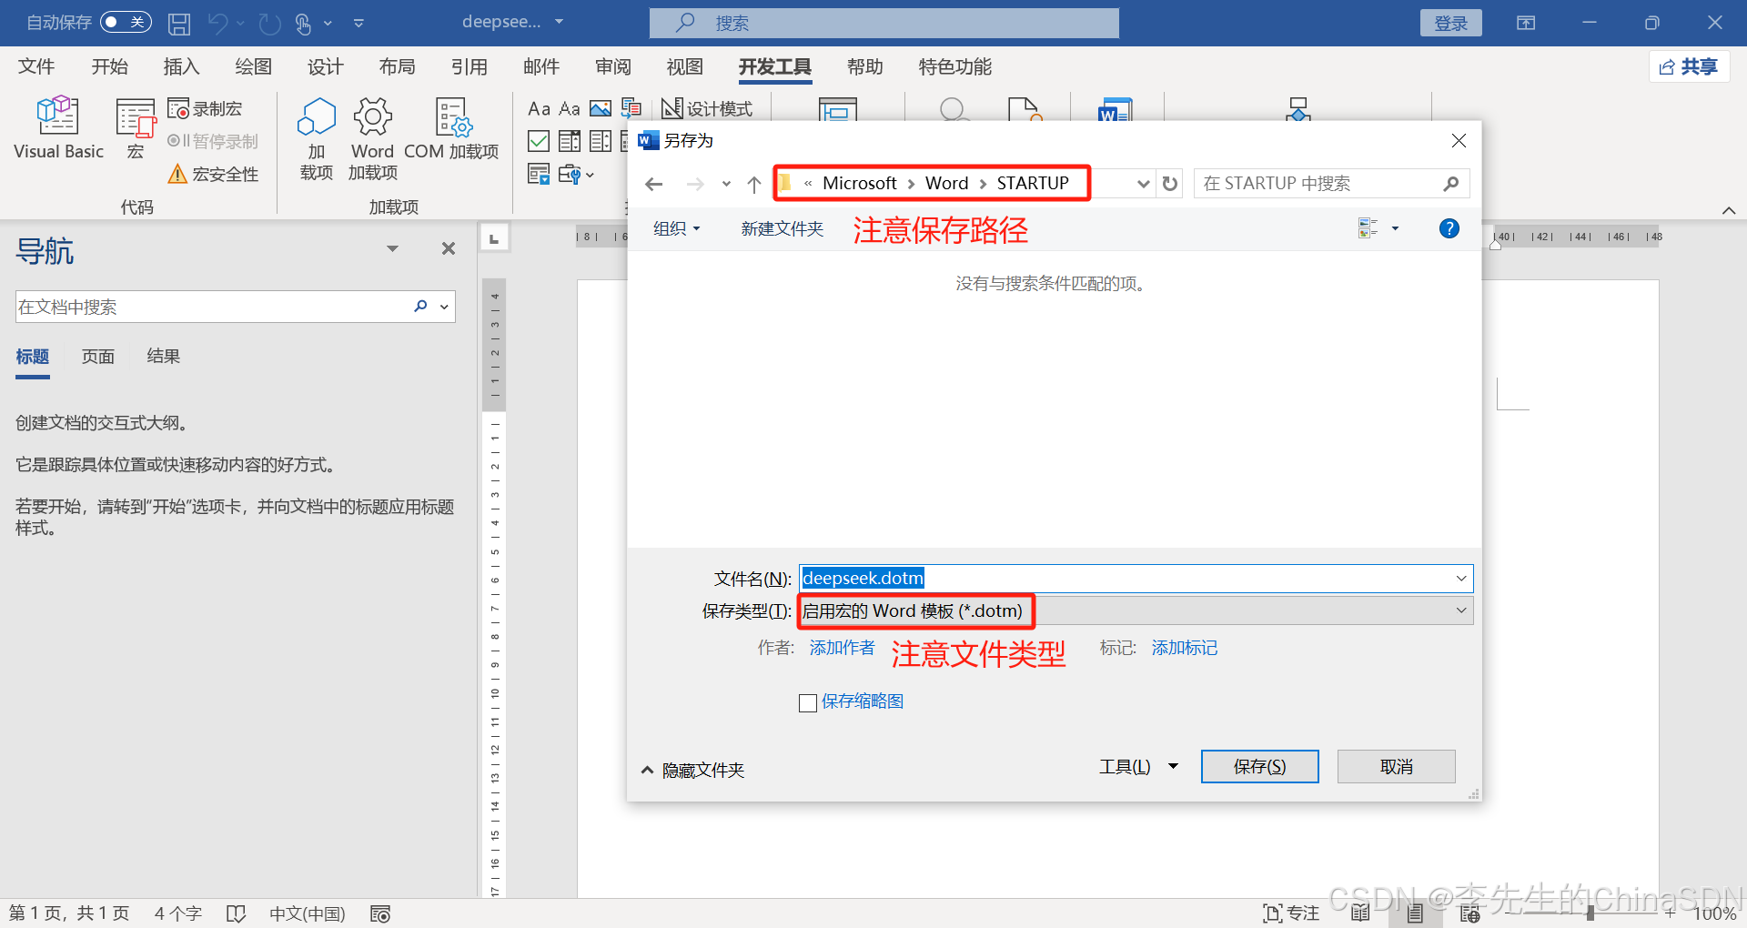
Task: Save document icon in title bar
Action: click(x=179, y=23)
